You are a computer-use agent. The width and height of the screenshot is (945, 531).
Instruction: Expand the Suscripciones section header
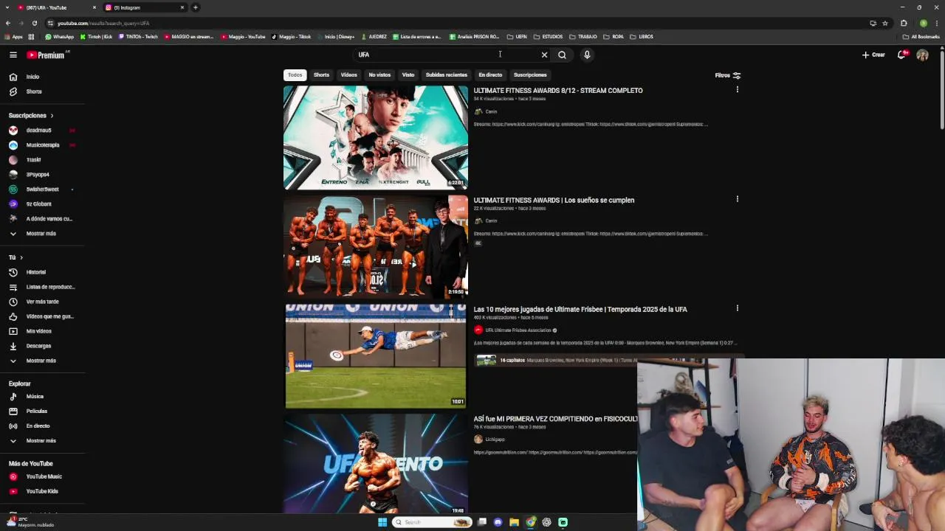(31, 115)
